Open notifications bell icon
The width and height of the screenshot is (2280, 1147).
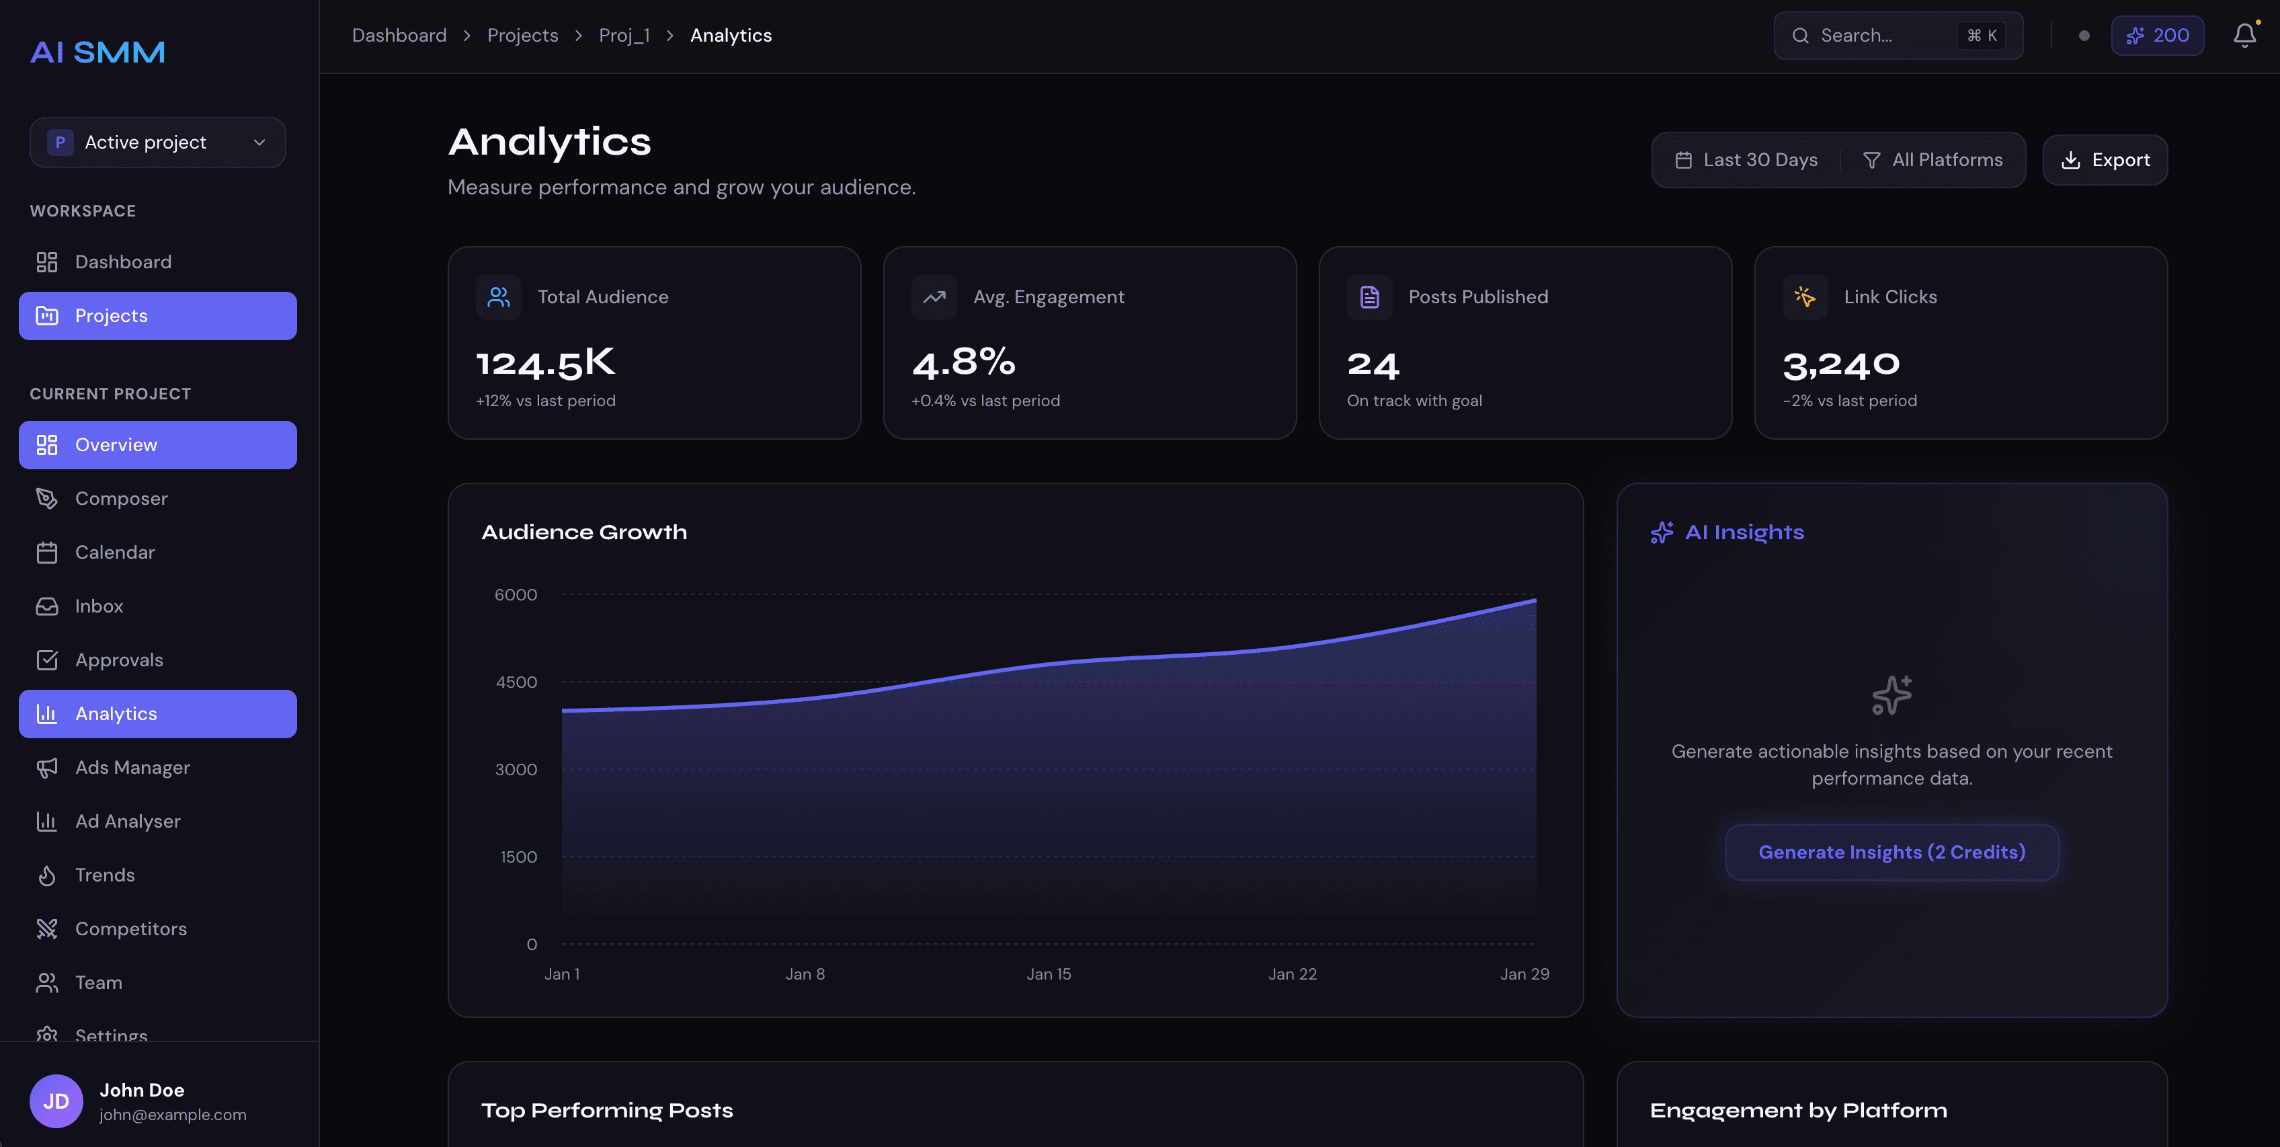[x=2244, y=36]
